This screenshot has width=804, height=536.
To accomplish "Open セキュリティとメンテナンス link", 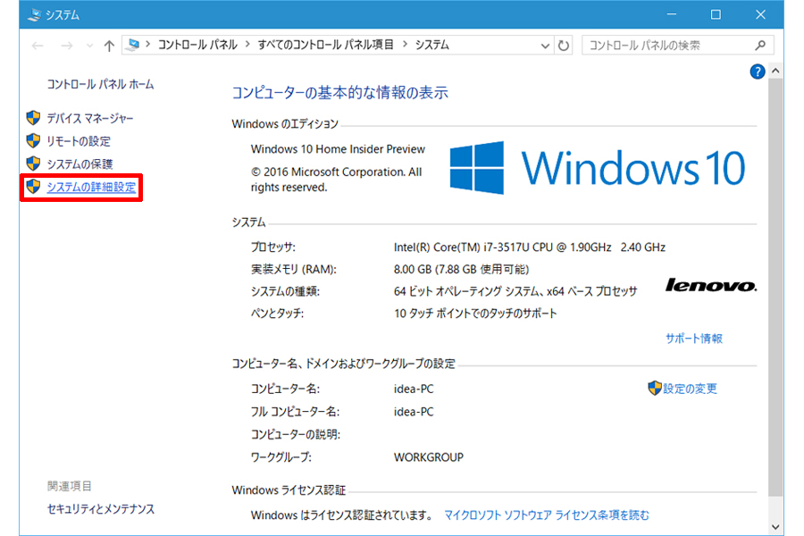I will (x=100, y=509).
